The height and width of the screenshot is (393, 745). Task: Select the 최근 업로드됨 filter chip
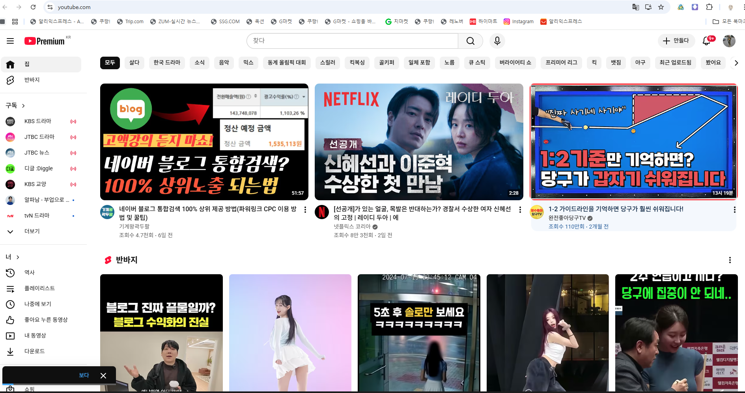tap(675, 63)
